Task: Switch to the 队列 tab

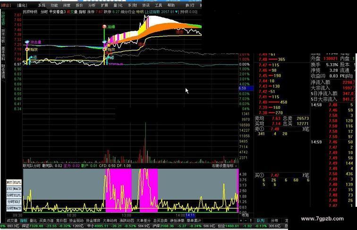Action: 261,221
